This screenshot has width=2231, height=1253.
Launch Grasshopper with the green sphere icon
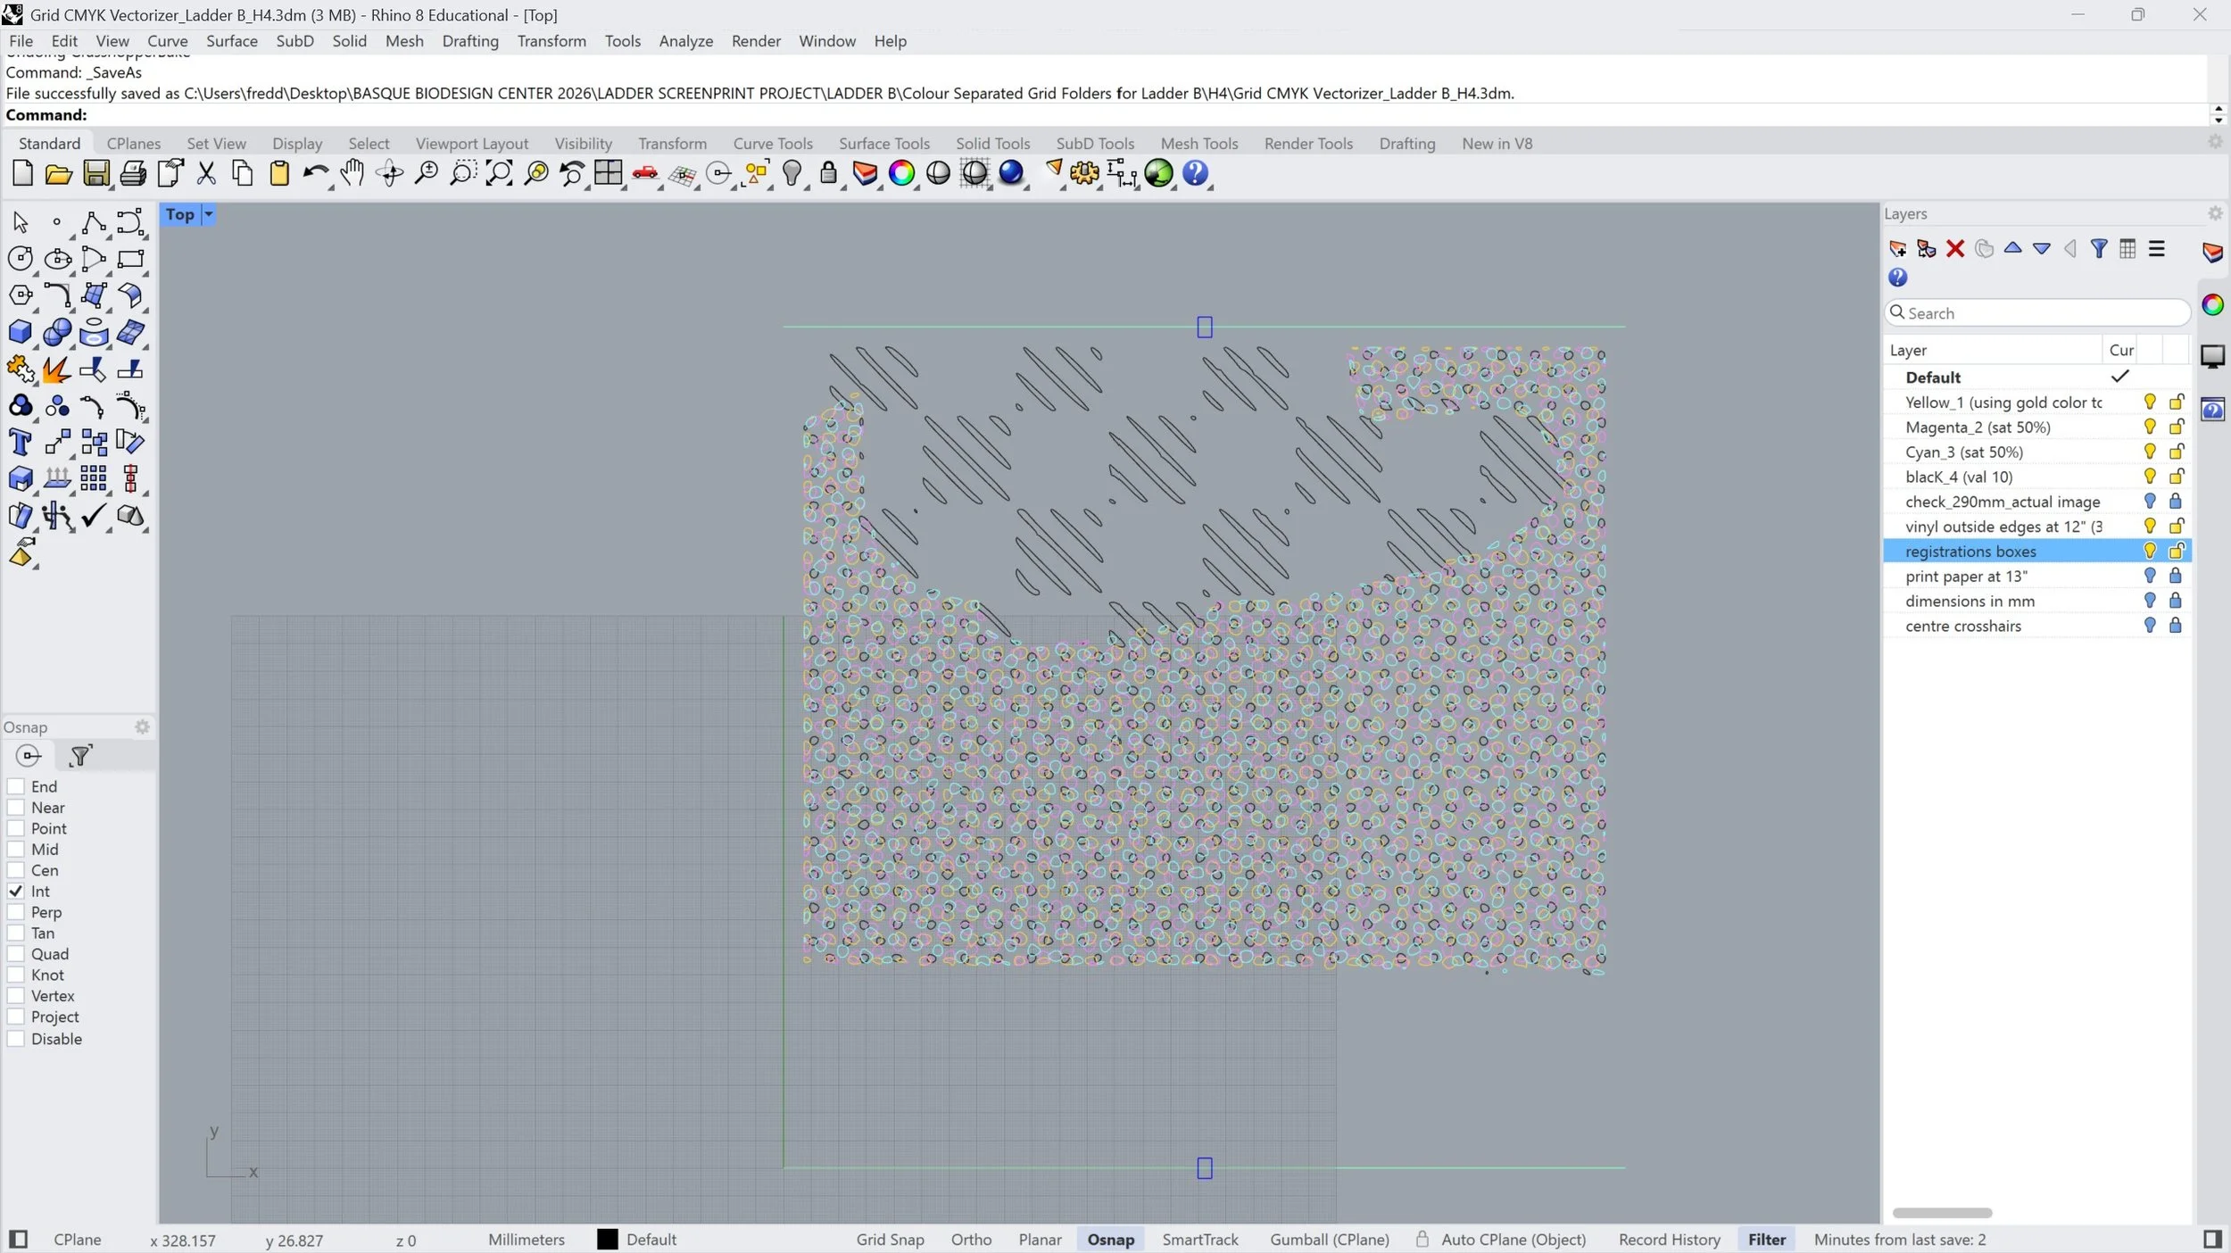click(x=1158, y=173)
